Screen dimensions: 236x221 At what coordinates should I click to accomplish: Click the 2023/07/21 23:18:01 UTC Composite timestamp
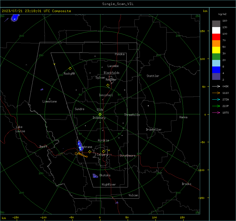coord(36,11)
